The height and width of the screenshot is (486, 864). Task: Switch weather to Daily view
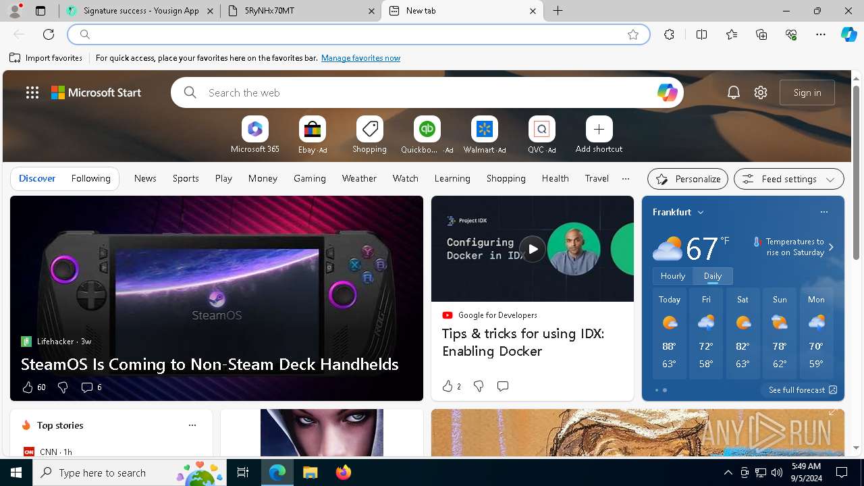pyautogui.click(x=713, y=275)
